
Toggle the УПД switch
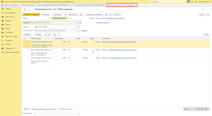25,109
